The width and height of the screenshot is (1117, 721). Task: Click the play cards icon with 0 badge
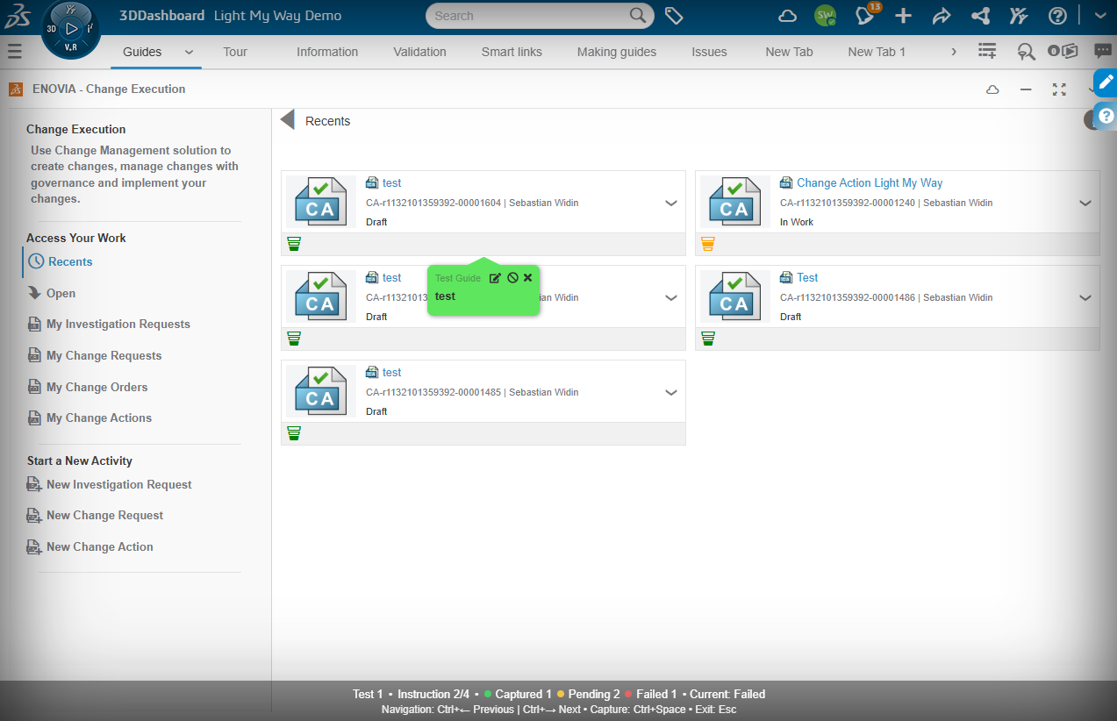pos(1063,51)
